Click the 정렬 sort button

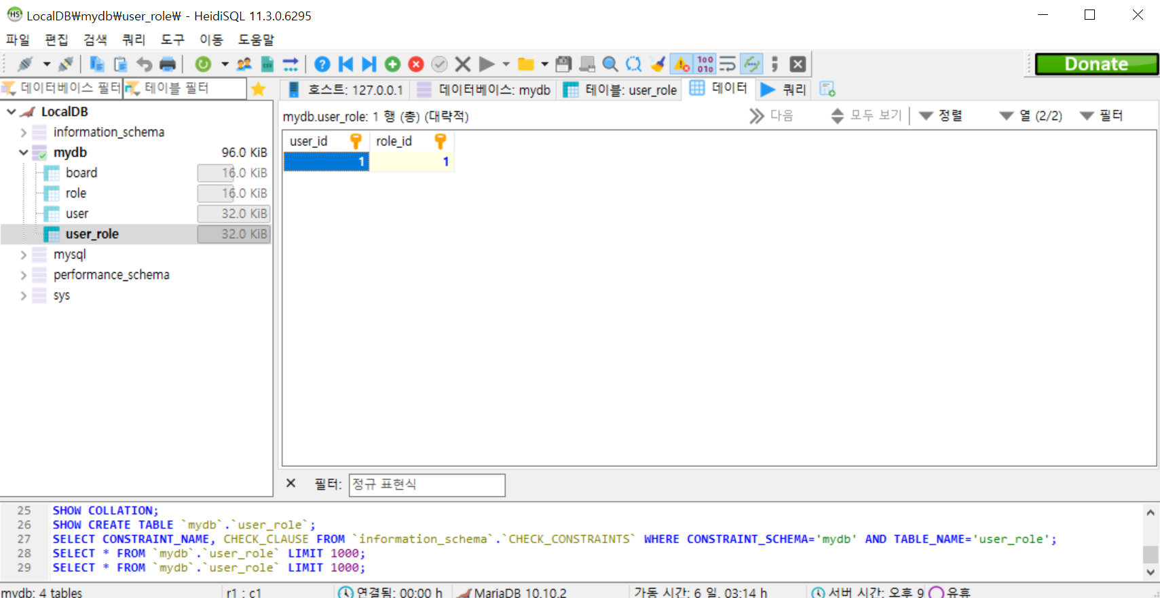click(941, 115)
